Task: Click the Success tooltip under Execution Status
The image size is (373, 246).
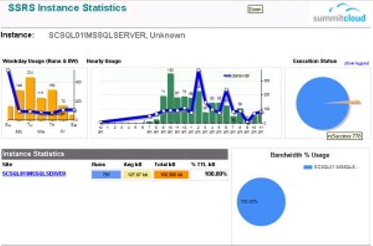Action: (344, 136)
